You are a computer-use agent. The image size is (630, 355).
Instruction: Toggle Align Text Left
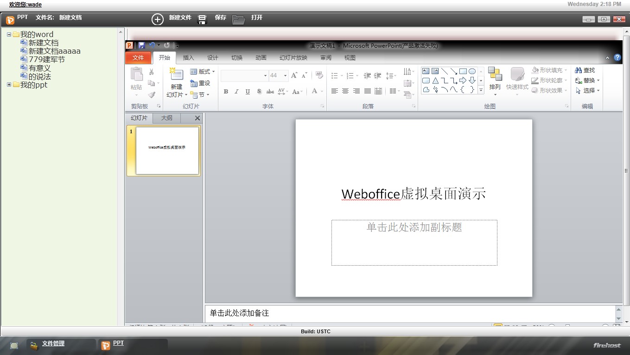(x=334, y=91)
